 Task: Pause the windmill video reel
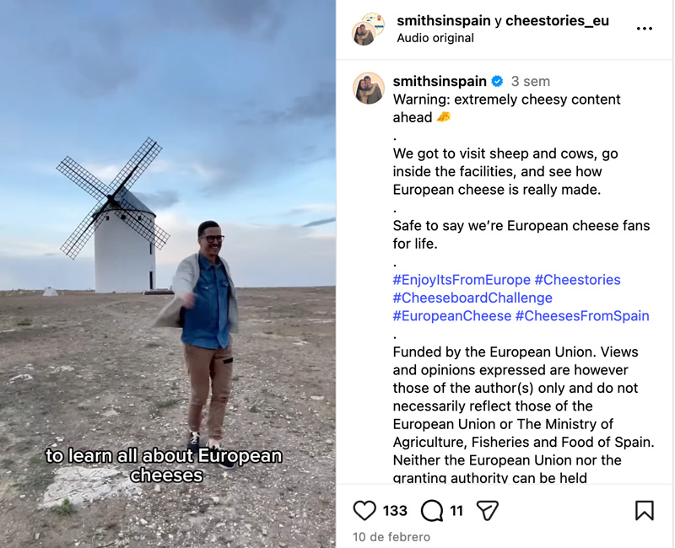pyautogui.click(x=168, y=274)
